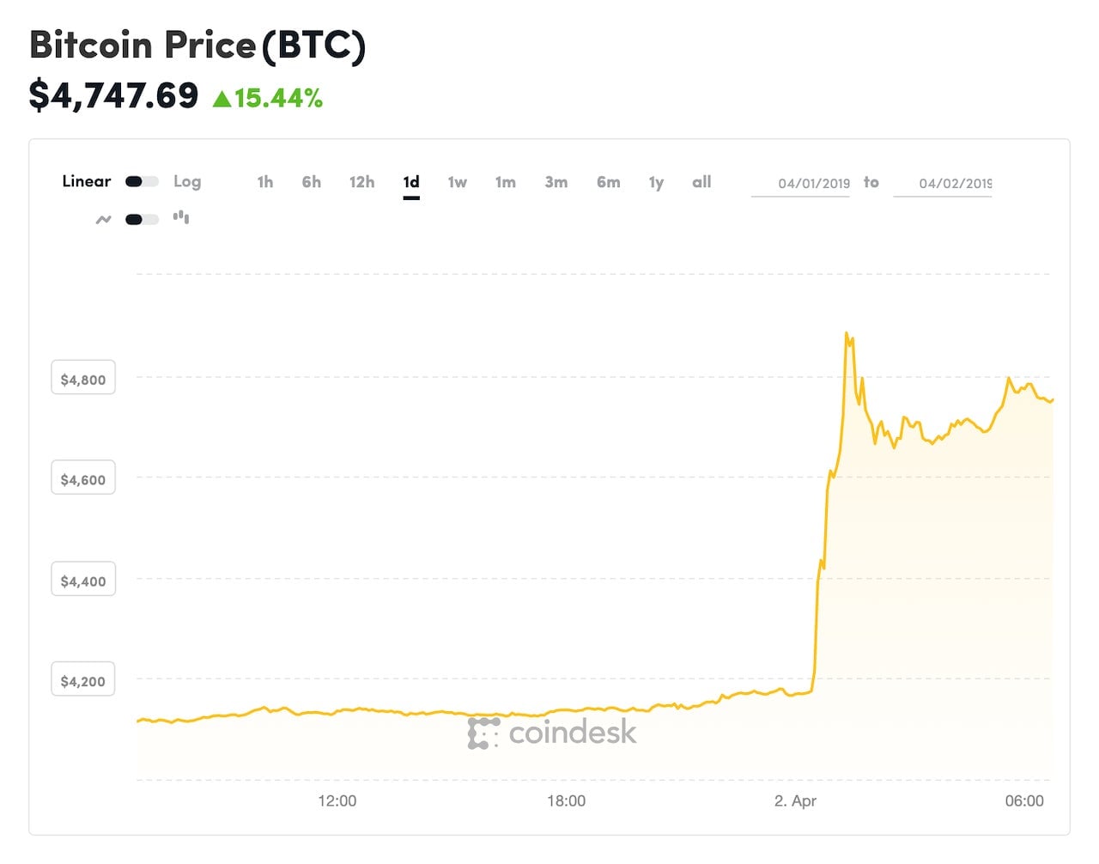Click the Linear scale label
Screen dimensions: 1099x864
tap(87, 181)
